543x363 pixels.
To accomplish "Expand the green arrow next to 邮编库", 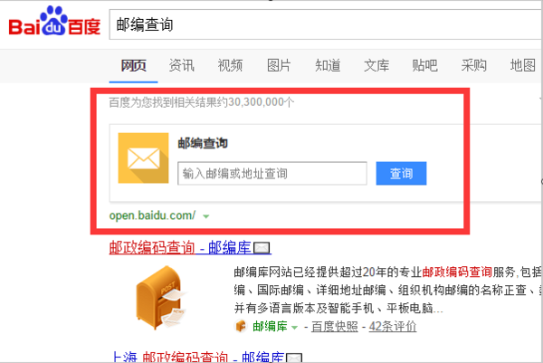I will coord(294,328).
